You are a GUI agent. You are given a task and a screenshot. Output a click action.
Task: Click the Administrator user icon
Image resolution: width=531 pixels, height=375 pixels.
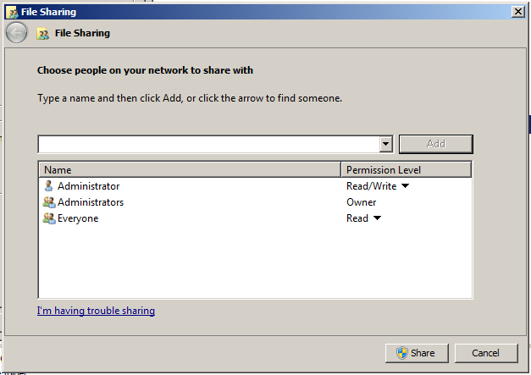pos(48,186)
